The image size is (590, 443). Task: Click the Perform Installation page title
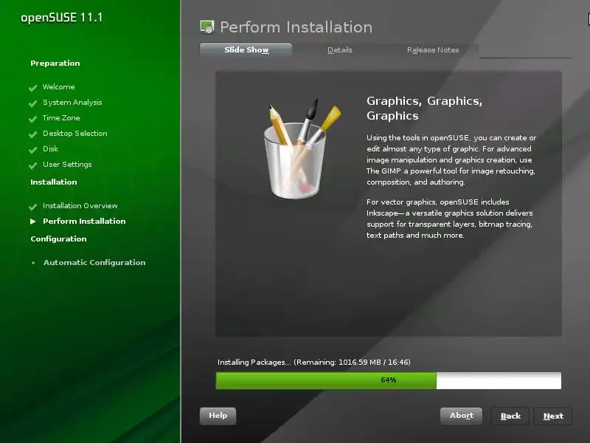[296, 27]
